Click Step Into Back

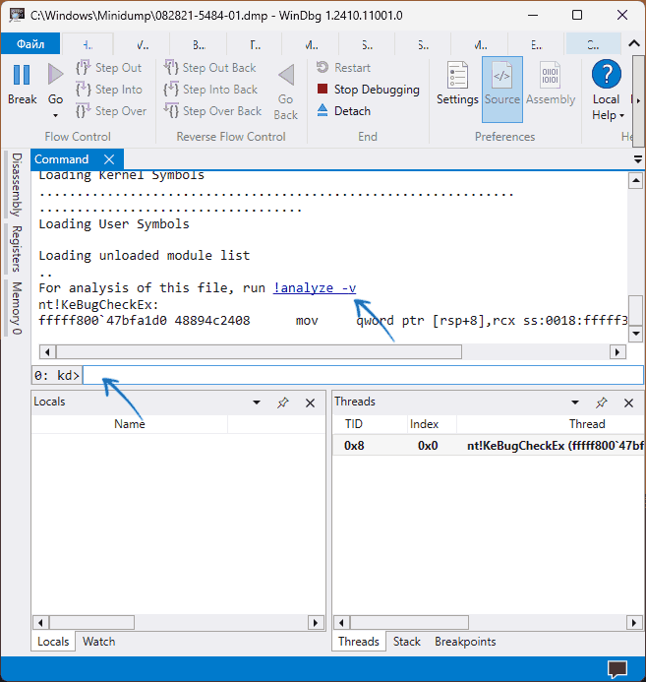pyautogui.click(x=210, y=90)
